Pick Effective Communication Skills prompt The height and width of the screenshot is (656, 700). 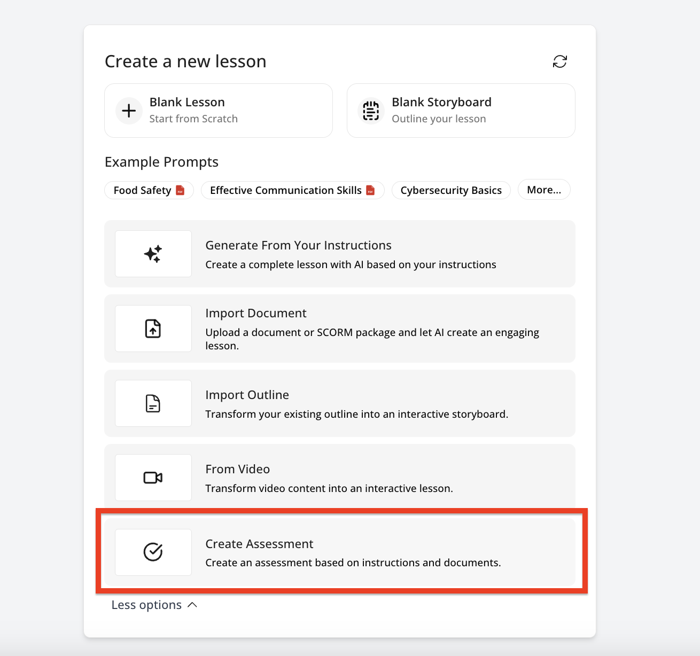coord(285,190)
